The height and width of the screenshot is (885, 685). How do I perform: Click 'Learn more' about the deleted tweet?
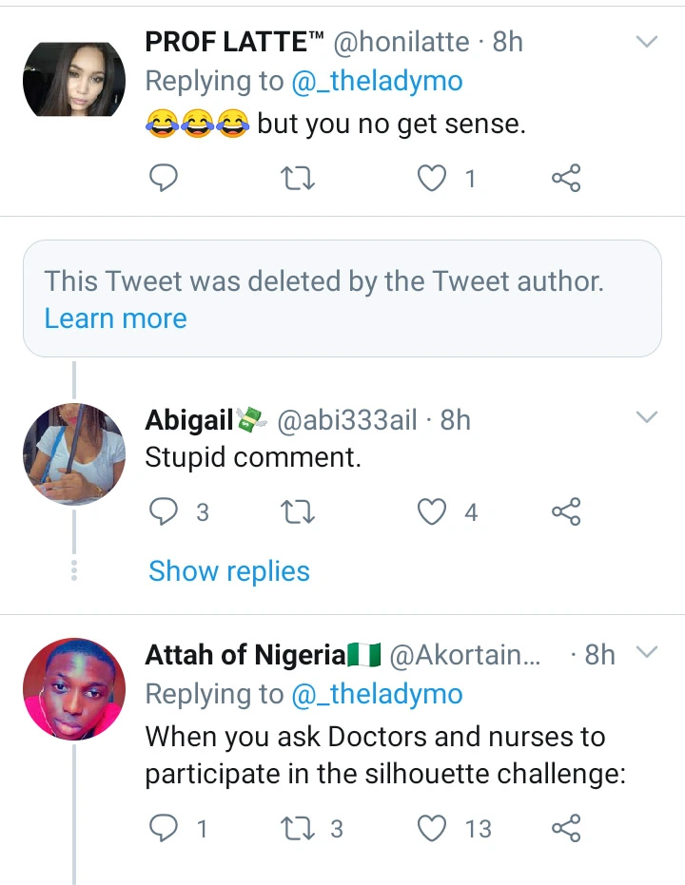115,318
